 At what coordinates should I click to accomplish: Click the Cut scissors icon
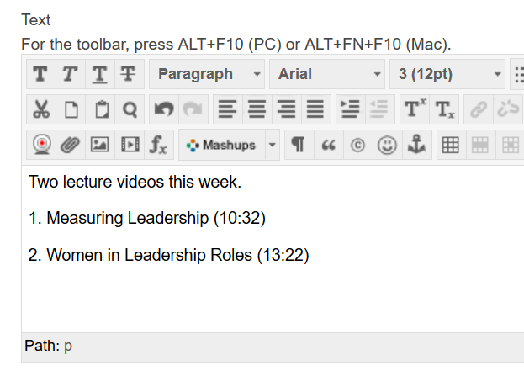pyautogui.click(x=40, y=109)
